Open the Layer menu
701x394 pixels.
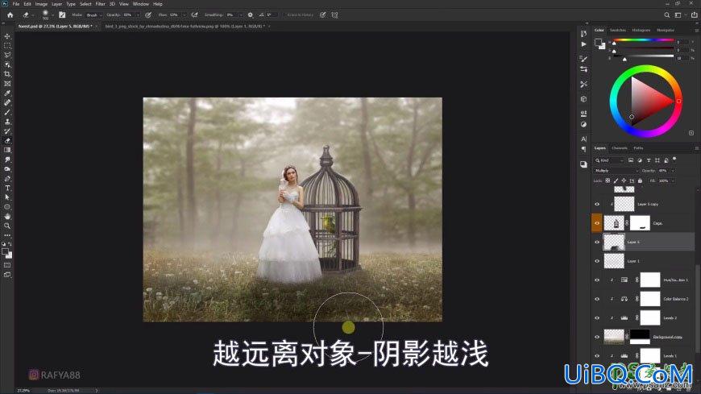click(x=56, y=4)
